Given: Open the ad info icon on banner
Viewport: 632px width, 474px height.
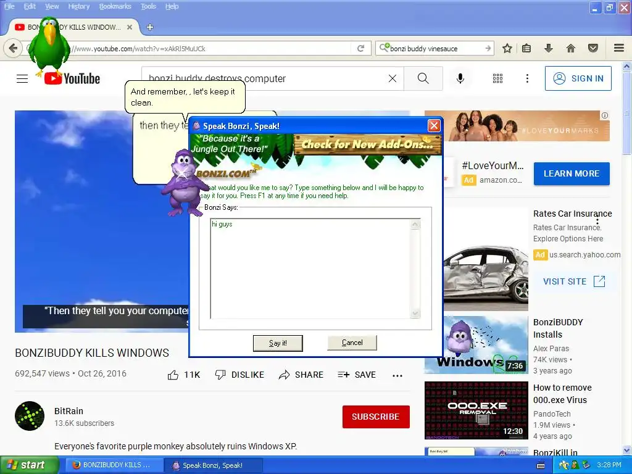Looking at the screenshot, I should (605, 115).
